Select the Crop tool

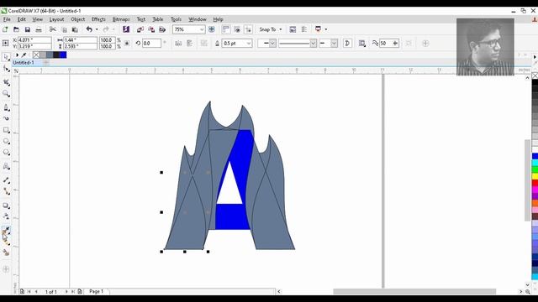click(x=6, y=82)
